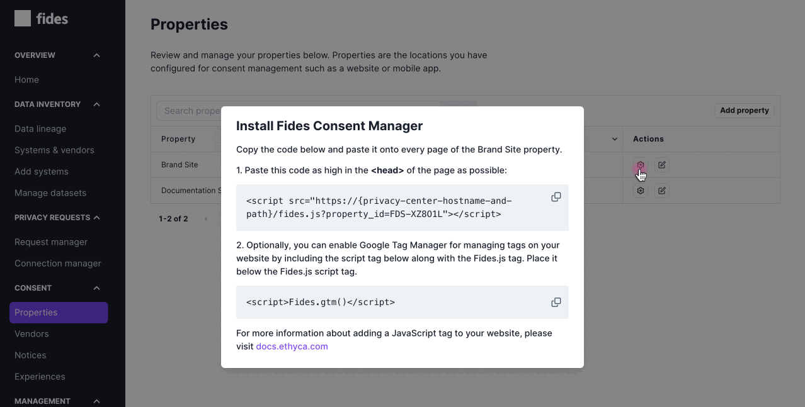
Task: Open install settings gear for Documentation row
Action: click(x=641, y=191)
